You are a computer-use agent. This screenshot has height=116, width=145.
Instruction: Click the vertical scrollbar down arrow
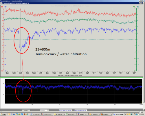pos(144,110)
